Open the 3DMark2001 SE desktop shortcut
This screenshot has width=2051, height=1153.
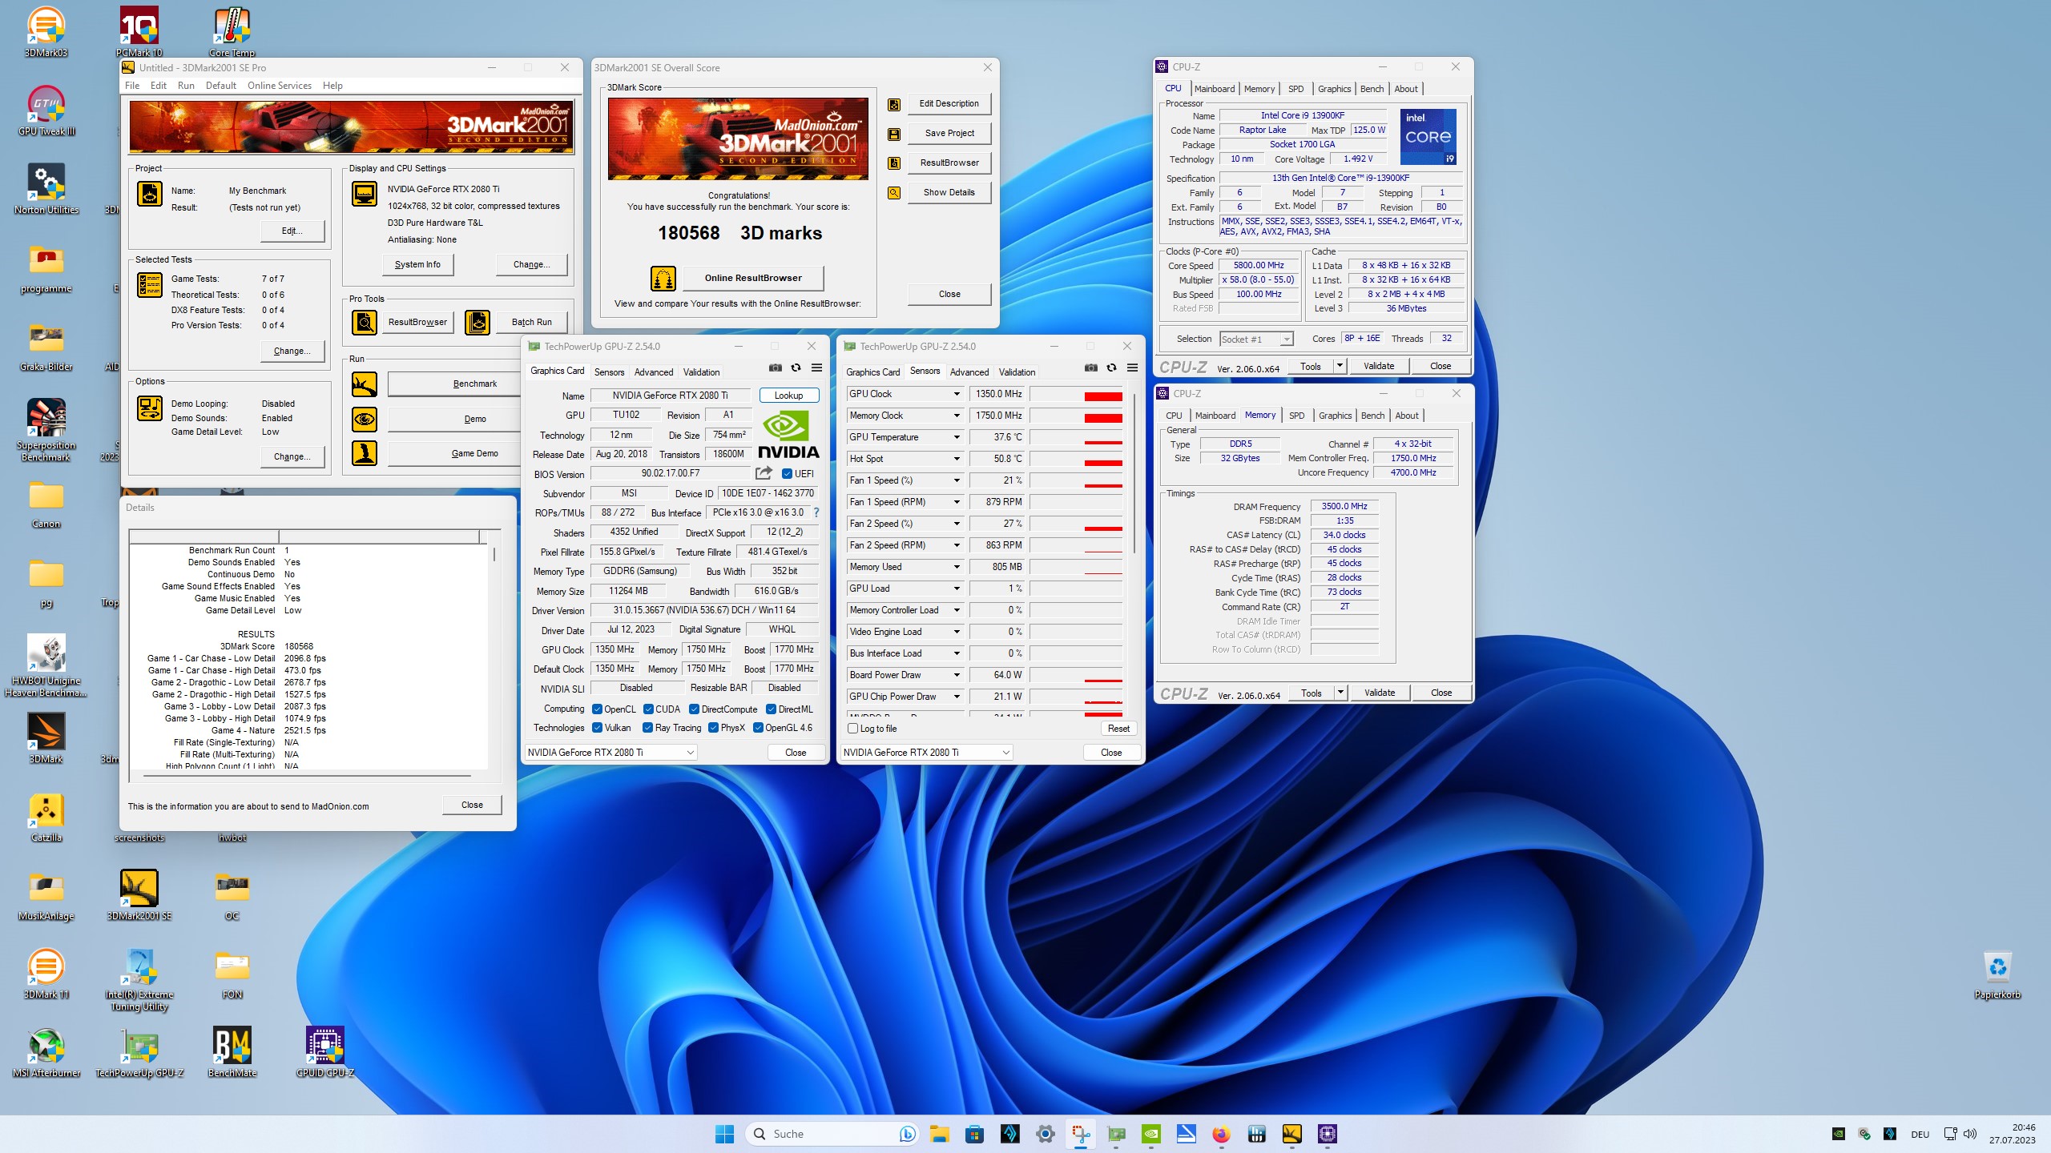pyautogui.click(x=139, y=895)
